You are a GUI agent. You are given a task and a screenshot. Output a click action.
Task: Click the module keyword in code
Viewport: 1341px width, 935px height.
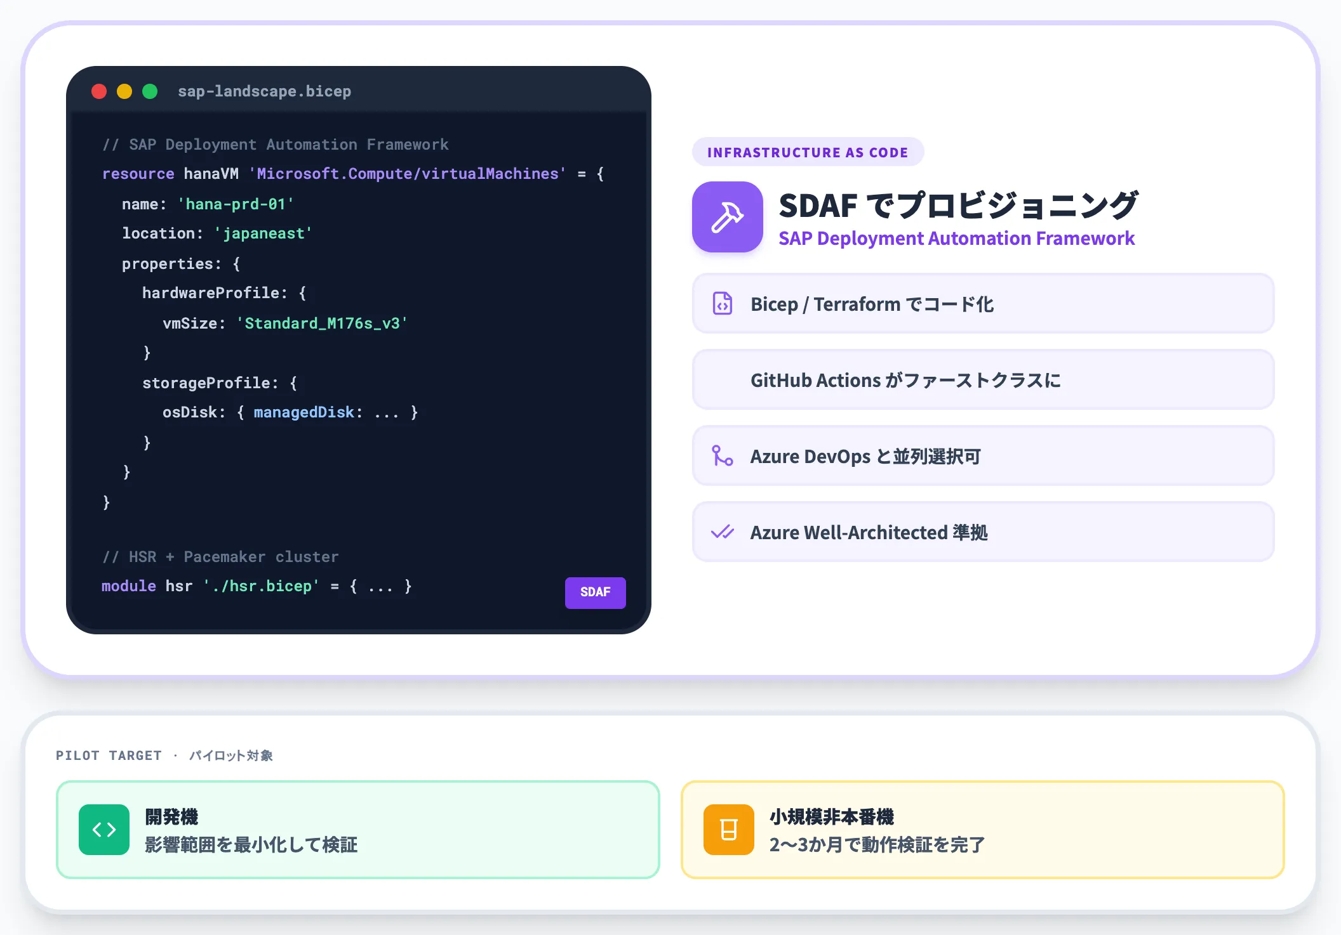pos(129,586)
